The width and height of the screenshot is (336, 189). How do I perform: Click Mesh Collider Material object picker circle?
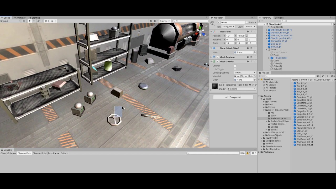[x=255, y=76]
